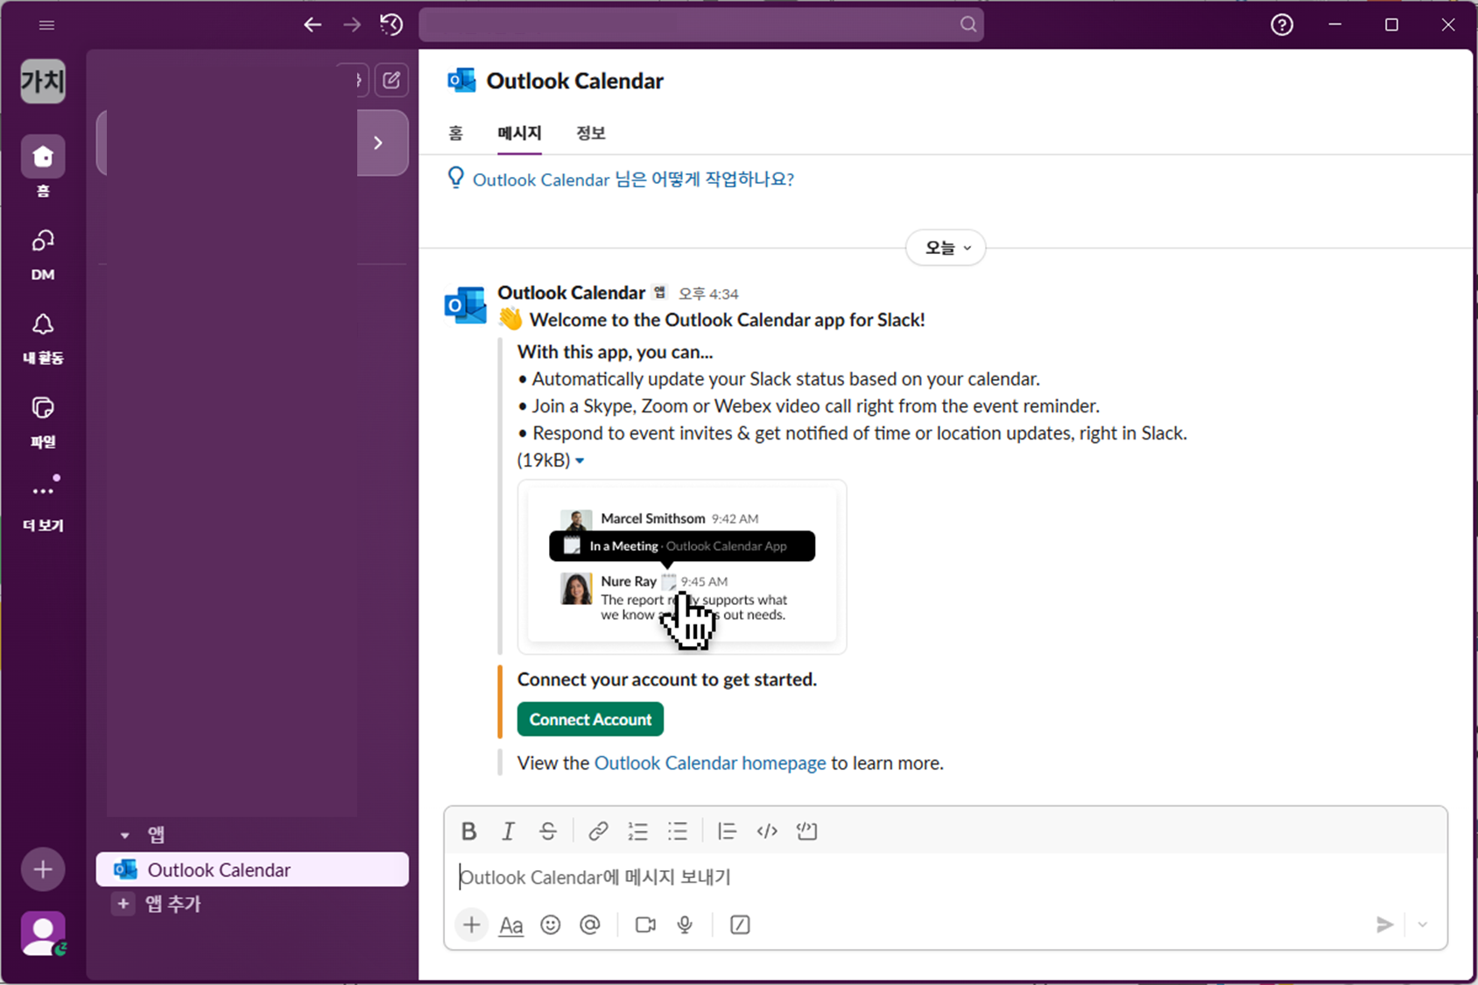Toggle the Aa formatting toolbar

pyautogui.click(x=511, y=925)
